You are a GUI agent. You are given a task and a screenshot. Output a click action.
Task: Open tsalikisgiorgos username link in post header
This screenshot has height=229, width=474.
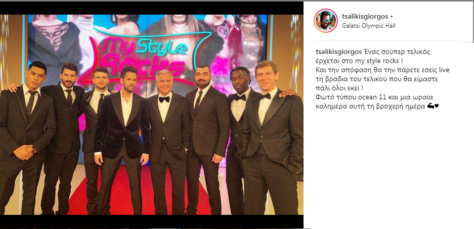tap(365, 16)
